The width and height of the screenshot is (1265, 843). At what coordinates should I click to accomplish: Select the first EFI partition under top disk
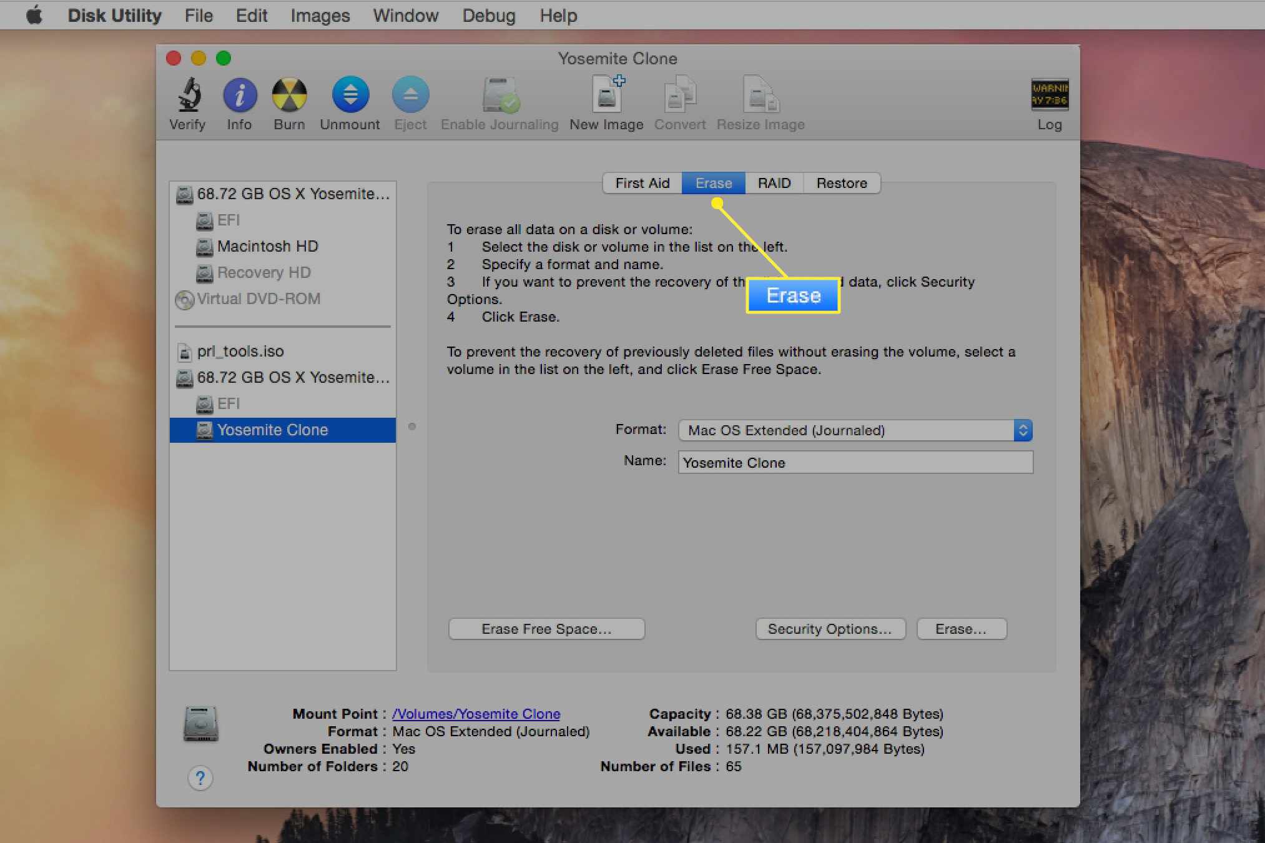(x=283, y=220)
